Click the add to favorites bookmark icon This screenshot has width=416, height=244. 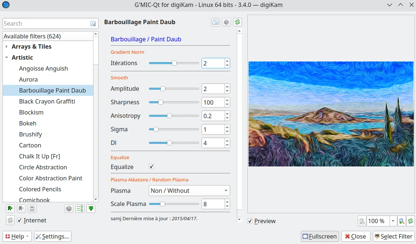(10, 209)
